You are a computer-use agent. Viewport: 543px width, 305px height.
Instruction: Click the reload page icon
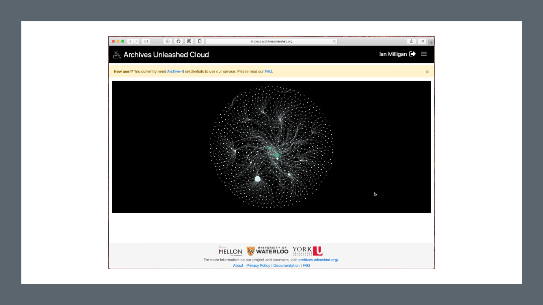coord(335,41)
